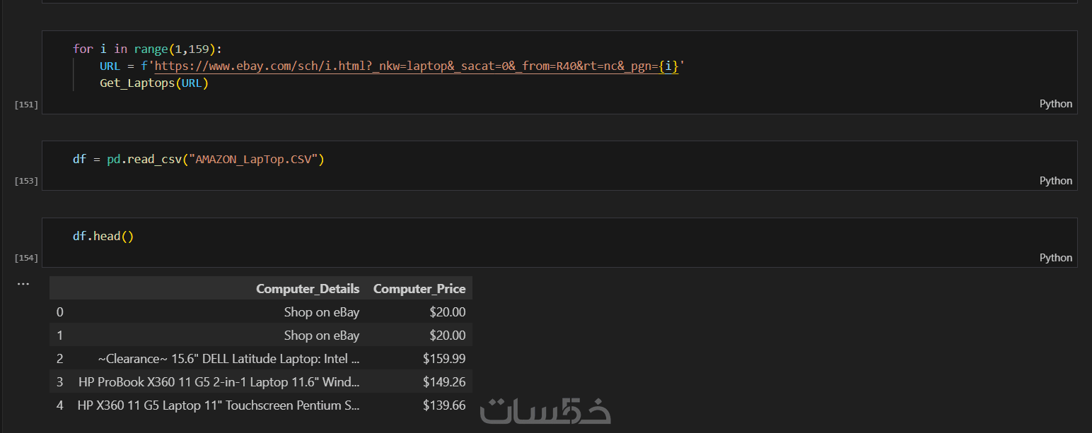The image size is (1092, 433).
Task: Select the Clearance DELL Latitude Laptop entry
Action: [x=228, y=359]
